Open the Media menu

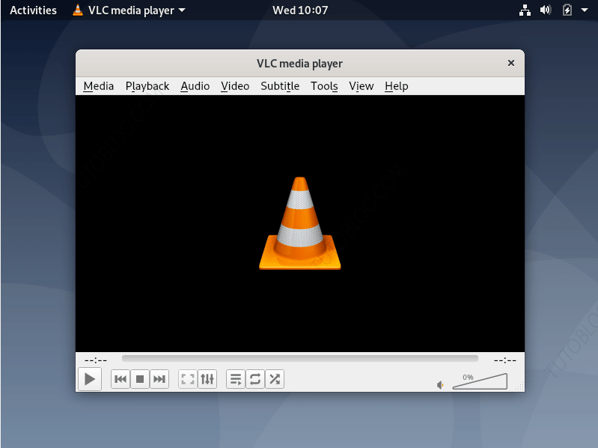click(x=99, y=86)
